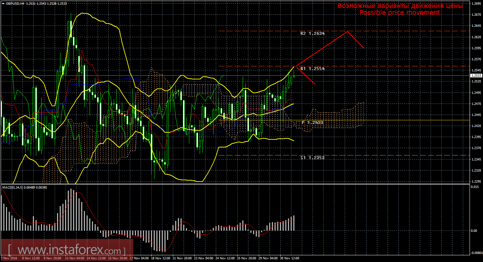The height and width of the screenshot is (262, 483).
Task: Select the R2 1.2634 resistance label
Action: tap(312, 34)
